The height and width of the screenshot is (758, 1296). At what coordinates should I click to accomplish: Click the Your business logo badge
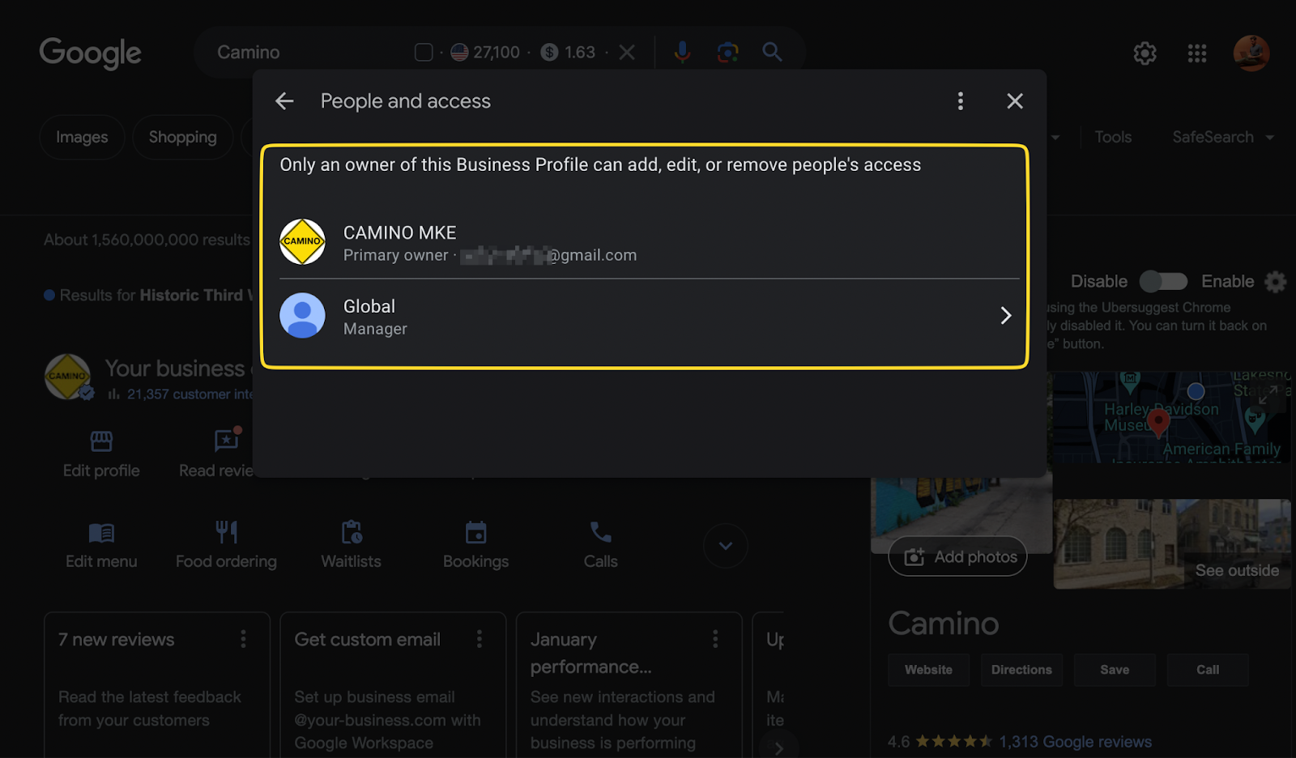68,377
